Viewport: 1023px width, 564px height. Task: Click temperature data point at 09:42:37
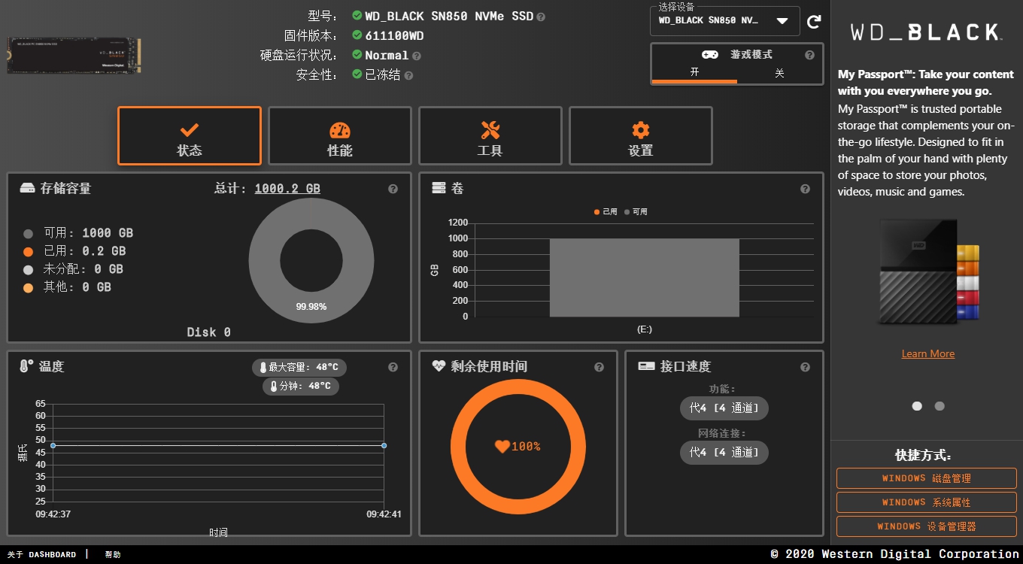pos(53,446)
